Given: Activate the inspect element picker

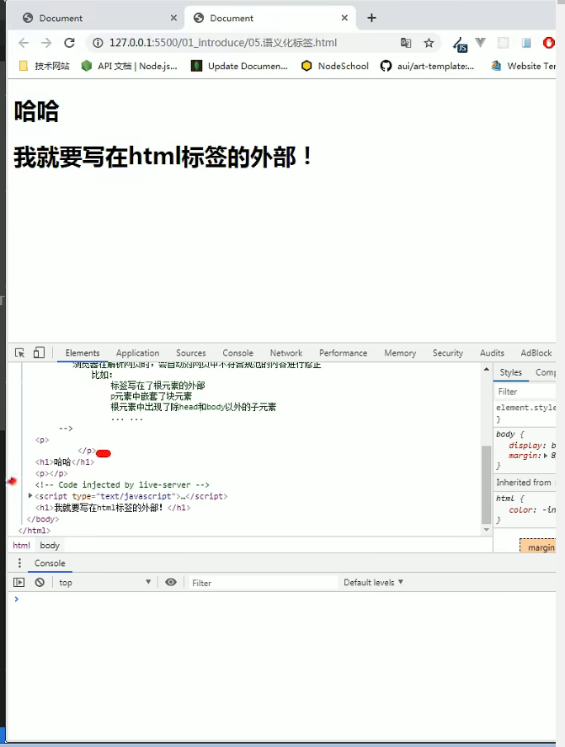Looking at the screenshot, I should [x=19, y=353].
